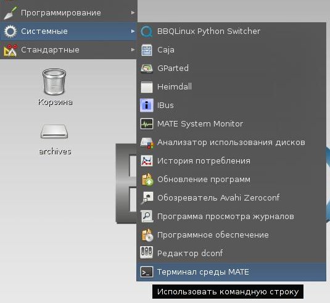Click the Avahi Zeroconf browser icon
This screenshot has width=330, height=303.
tap(147, 198)
